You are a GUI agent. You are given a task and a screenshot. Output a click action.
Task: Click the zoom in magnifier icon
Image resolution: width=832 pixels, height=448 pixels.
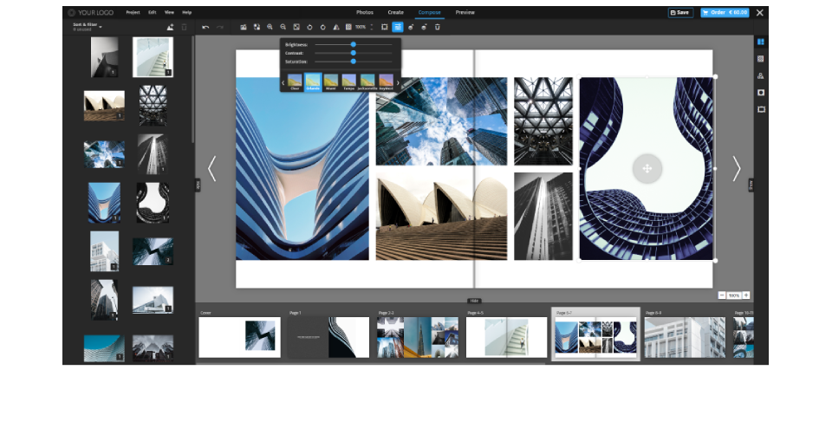[x=270, y=27]
